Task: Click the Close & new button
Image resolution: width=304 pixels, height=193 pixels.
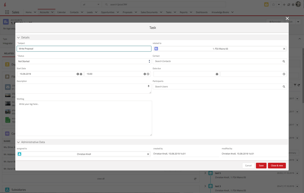Action: click(x=277, y=165)
